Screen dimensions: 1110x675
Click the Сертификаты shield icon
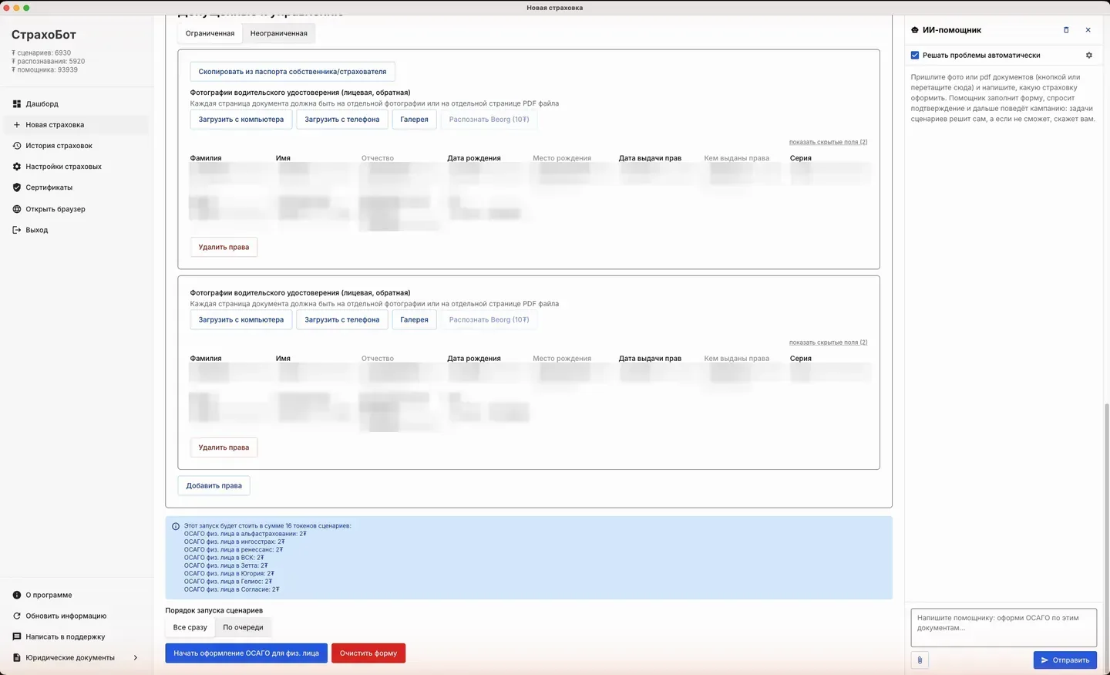tap(17, 187)
